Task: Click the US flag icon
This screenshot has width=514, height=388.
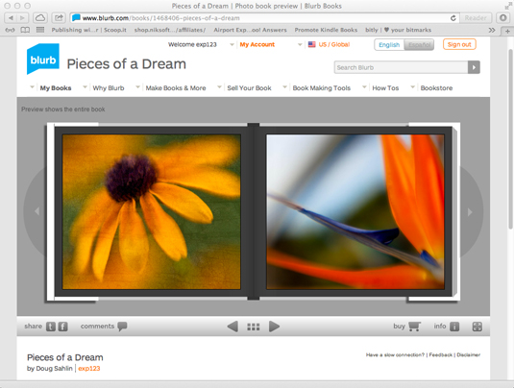Action: 311,44
